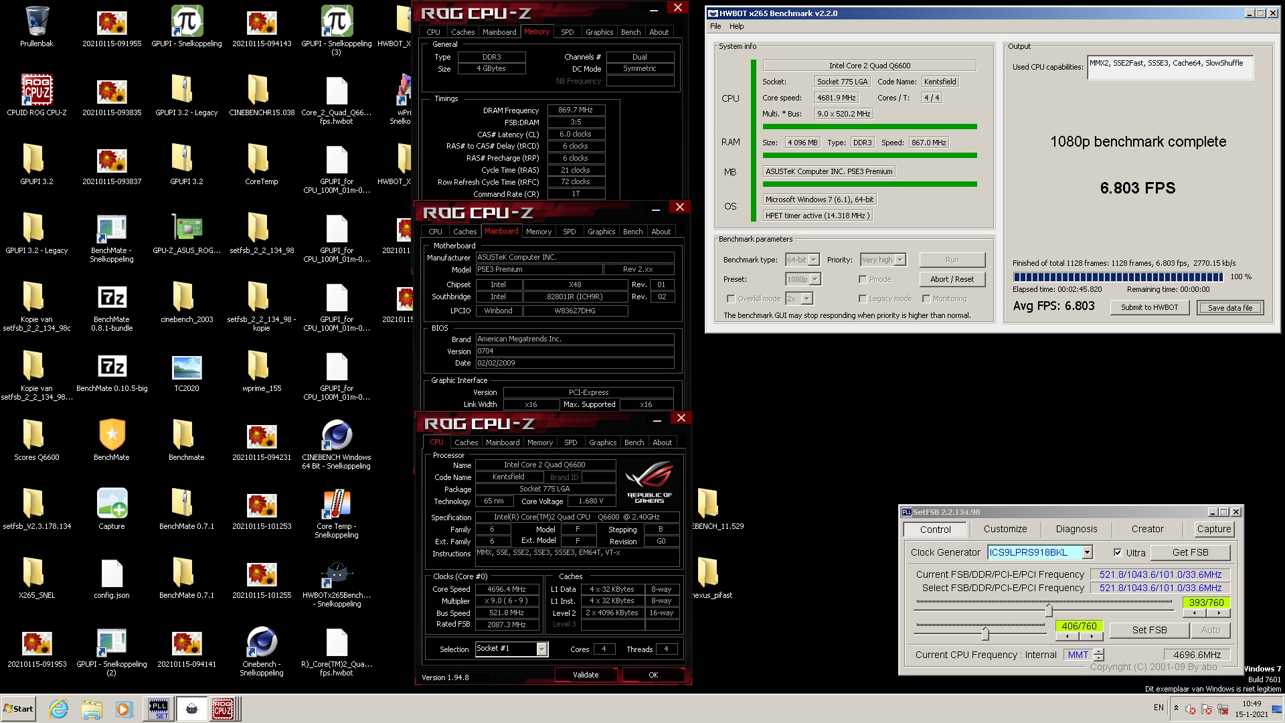The height and width of the screenshot is (723, 1285).
Task: Click Save data file button
Action: click(1229, 307)
